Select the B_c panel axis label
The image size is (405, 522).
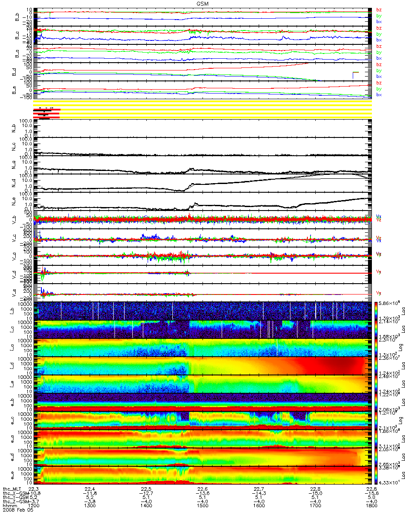point(18,36)
